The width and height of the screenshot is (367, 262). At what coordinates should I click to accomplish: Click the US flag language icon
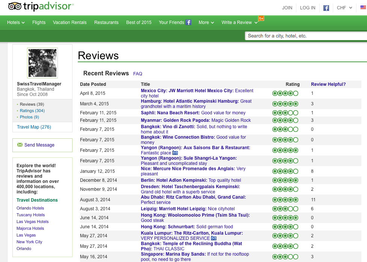(x=363, y=8)
